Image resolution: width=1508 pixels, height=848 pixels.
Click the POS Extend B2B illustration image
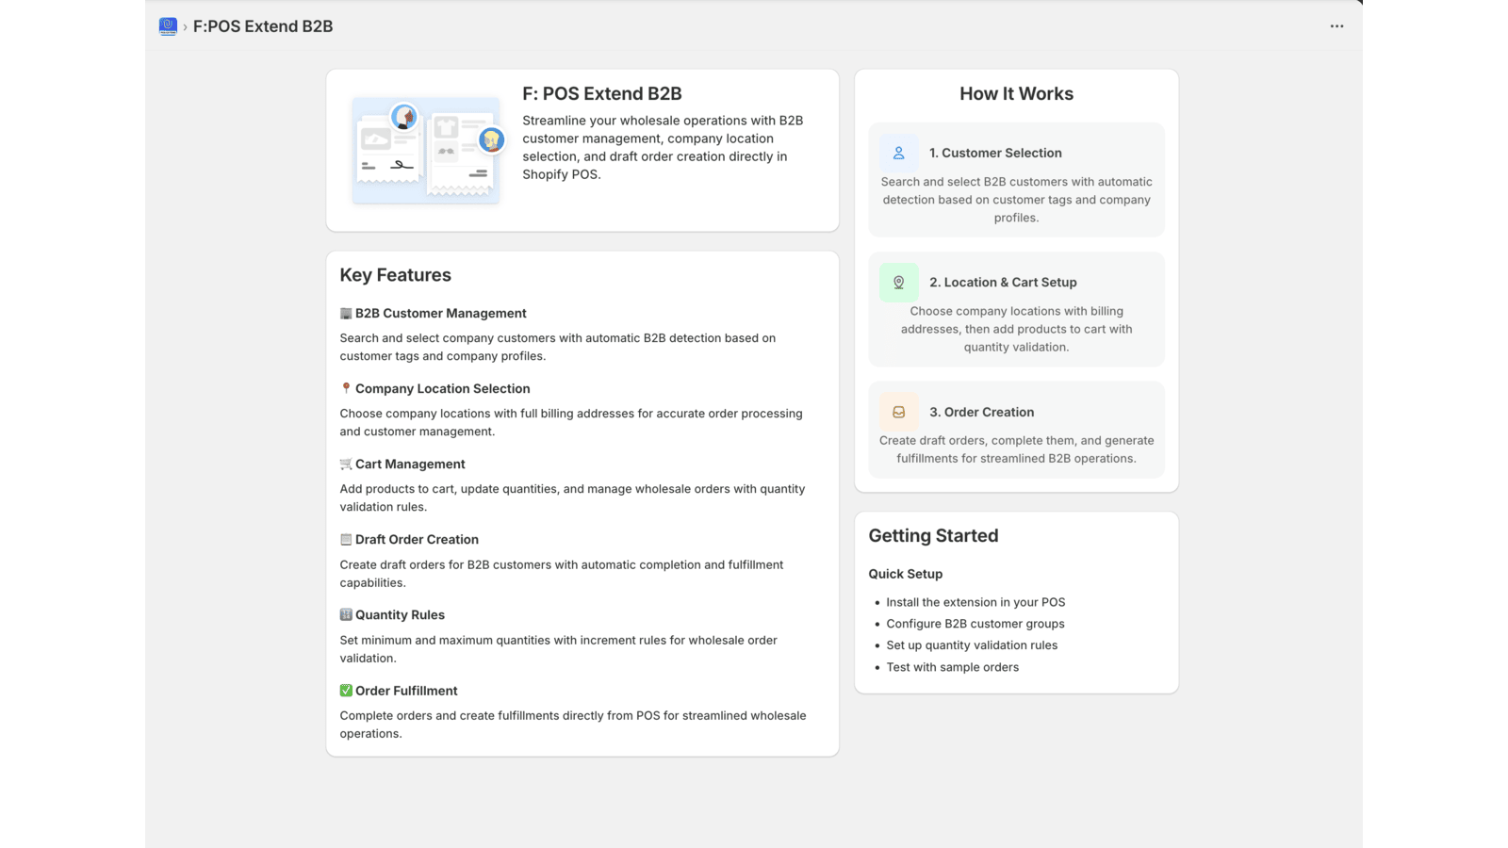coord(427,150)
